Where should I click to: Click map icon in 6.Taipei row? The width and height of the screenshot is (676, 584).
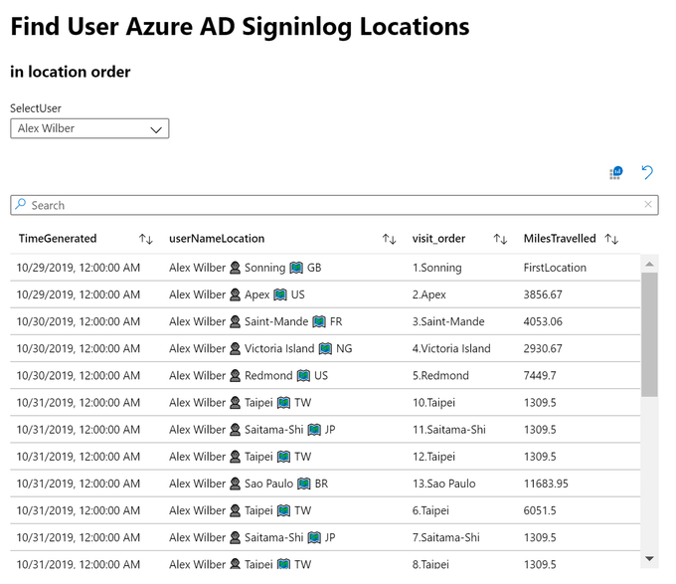click(x=283, y=510)
